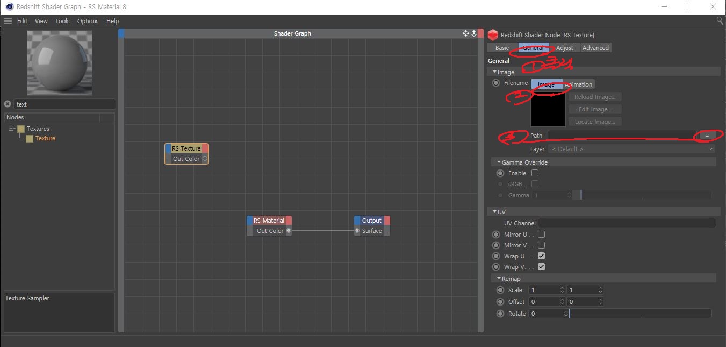This screenshot has height=347, width=726.
Task: Switch to the Advanced tab
Action: pos(596,48)
